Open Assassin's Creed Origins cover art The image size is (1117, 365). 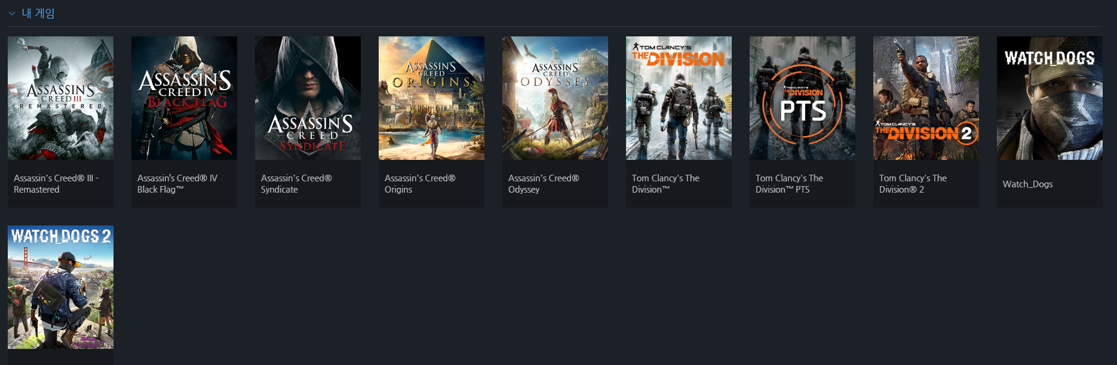431,98
